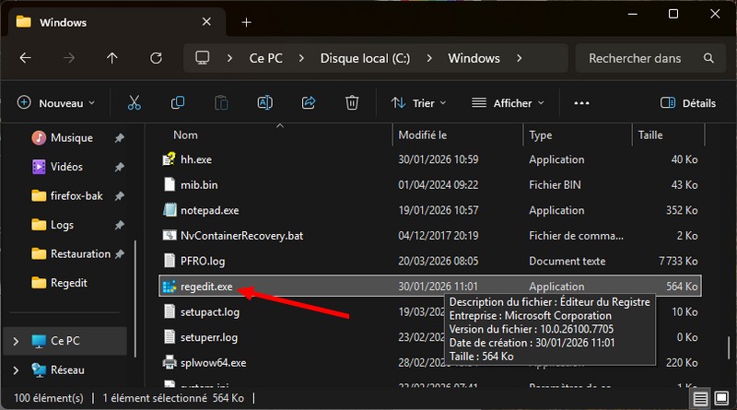Click the Refresh button in navigation bar
Screen dimensions: 737x410
[156, 58]
